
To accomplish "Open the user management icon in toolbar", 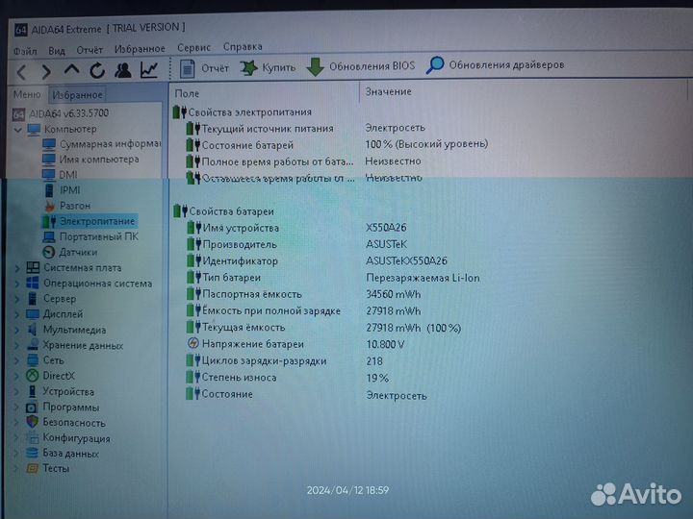I will pyautogui.click(x=123, y=70).
